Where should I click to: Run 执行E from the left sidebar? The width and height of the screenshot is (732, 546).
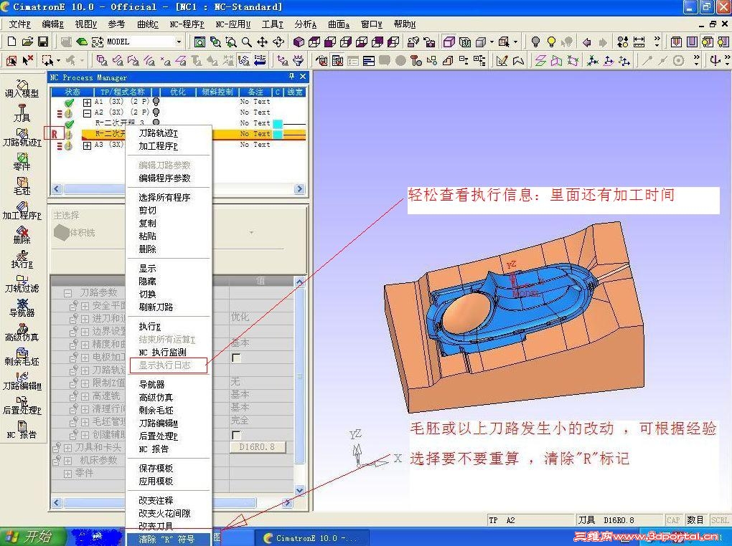pos(22,259)
